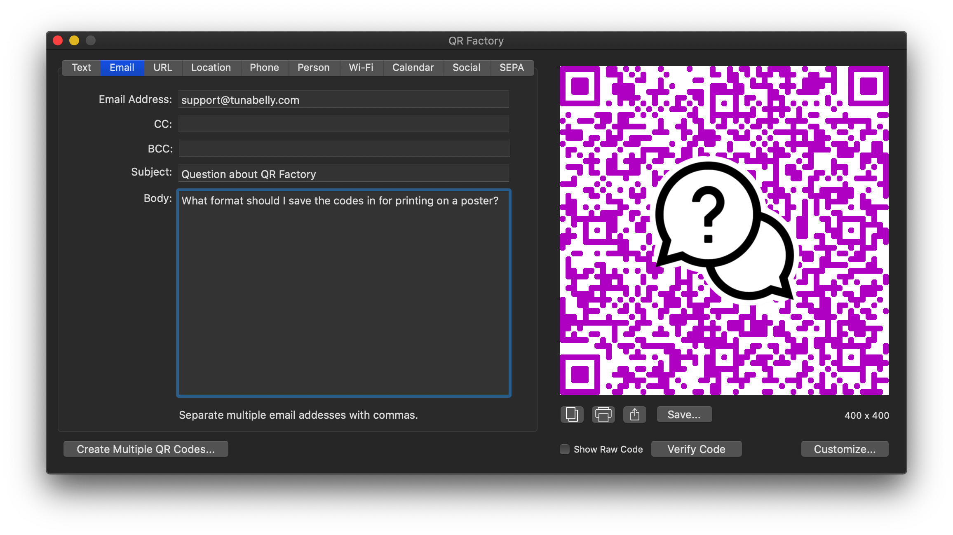
Task: Copy the QR code image to clipboard
Action: coord(572,414)
